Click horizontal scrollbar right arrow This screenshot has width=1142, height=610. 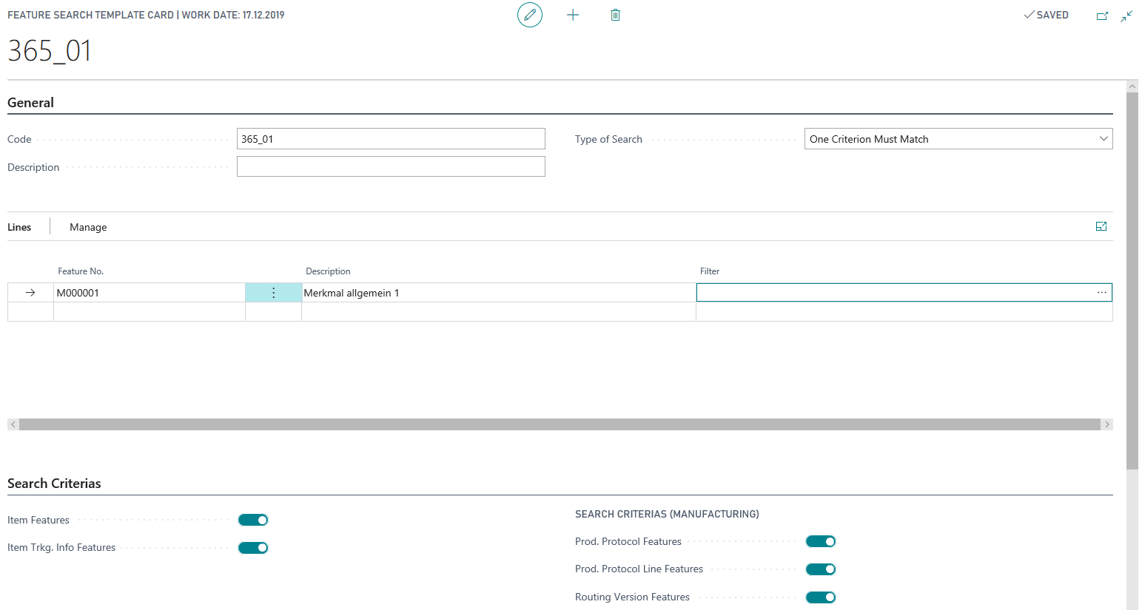tap(1107, 424)
